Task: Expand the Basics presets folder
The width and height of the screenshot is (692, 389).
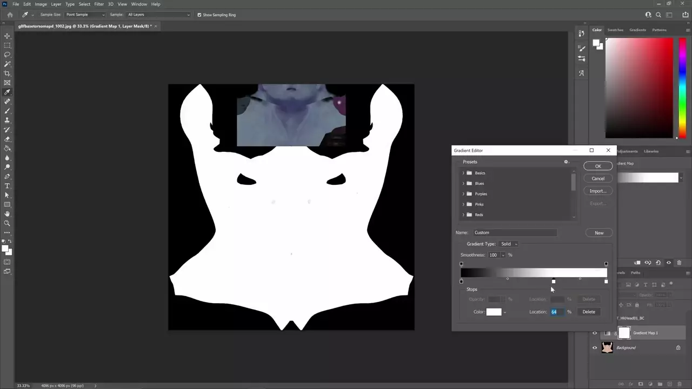Action: tap(463, 173)
